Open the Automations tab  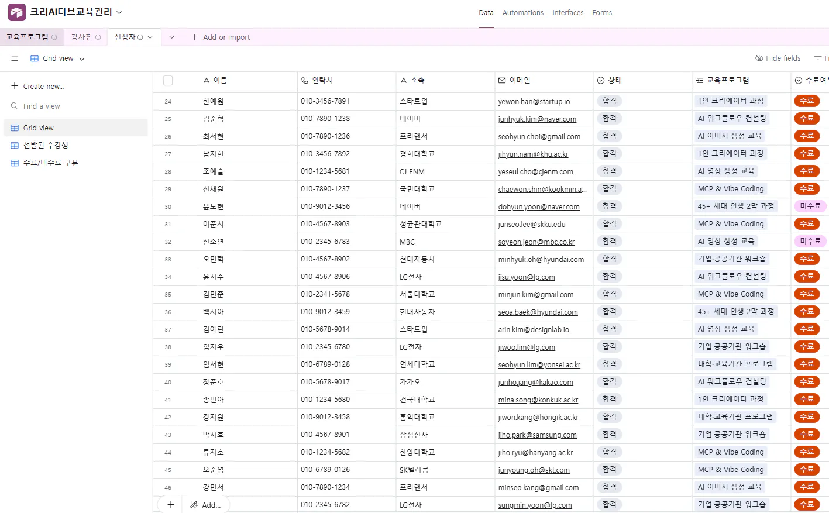[523, 13]
